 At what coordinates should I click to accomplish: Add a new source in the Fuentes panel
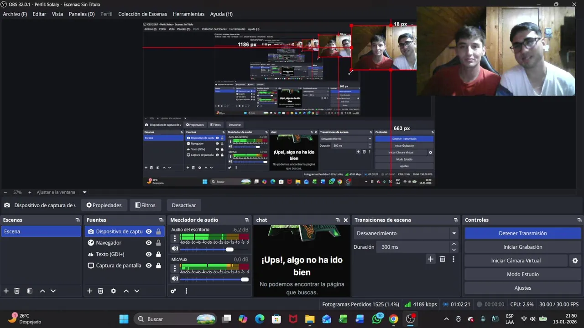(89, 291)
